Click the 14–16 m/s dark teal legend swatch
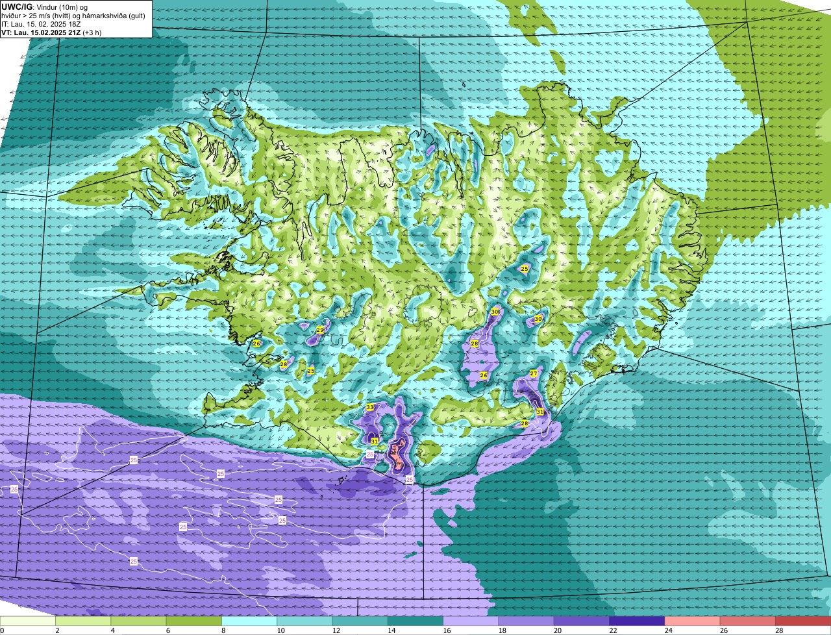 [415, 621]
